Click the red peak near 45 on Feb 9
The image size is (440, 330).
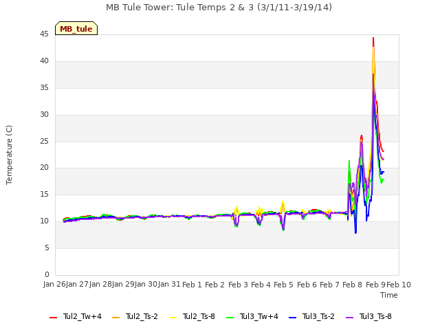[373, 38]
